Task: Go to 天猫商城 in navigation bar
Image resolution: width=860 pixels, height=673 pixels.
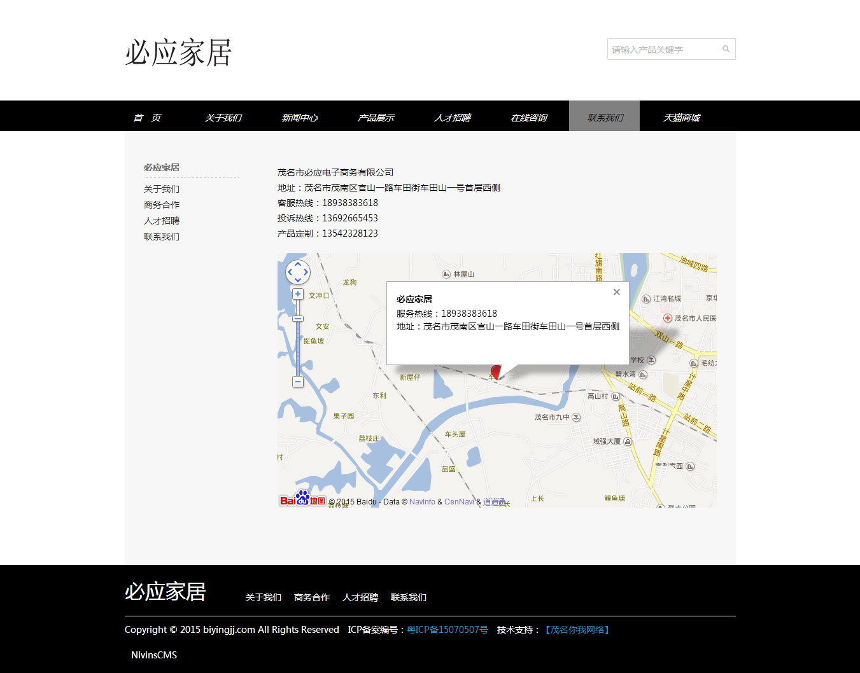Action: [681, 118]
